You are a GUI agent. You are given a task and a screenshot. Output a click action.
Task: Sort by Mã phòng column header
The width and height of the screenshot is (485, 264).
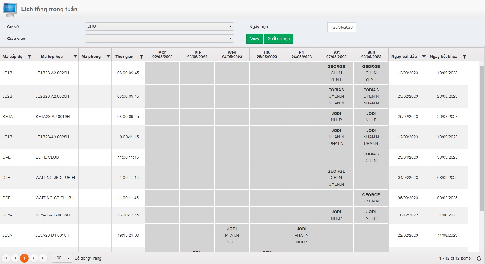[x=91, y=57]
